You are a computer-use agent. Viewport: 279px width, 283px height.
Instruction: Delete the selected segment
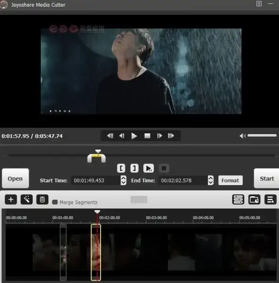click(42, 199)
